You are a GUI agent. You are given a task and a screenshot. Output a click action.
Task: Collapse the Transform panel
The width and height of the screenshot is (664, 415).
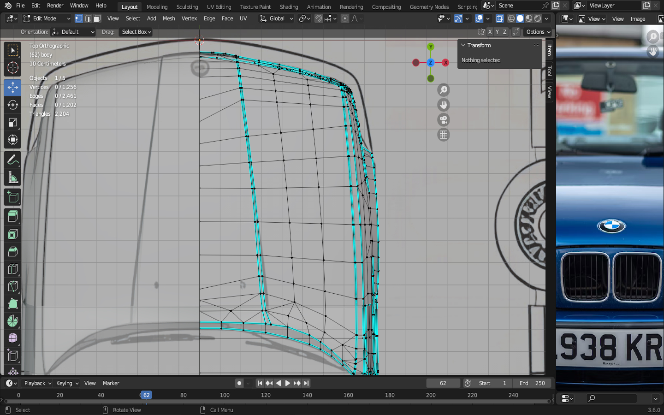pyautogui.click(x=463, y=45)
